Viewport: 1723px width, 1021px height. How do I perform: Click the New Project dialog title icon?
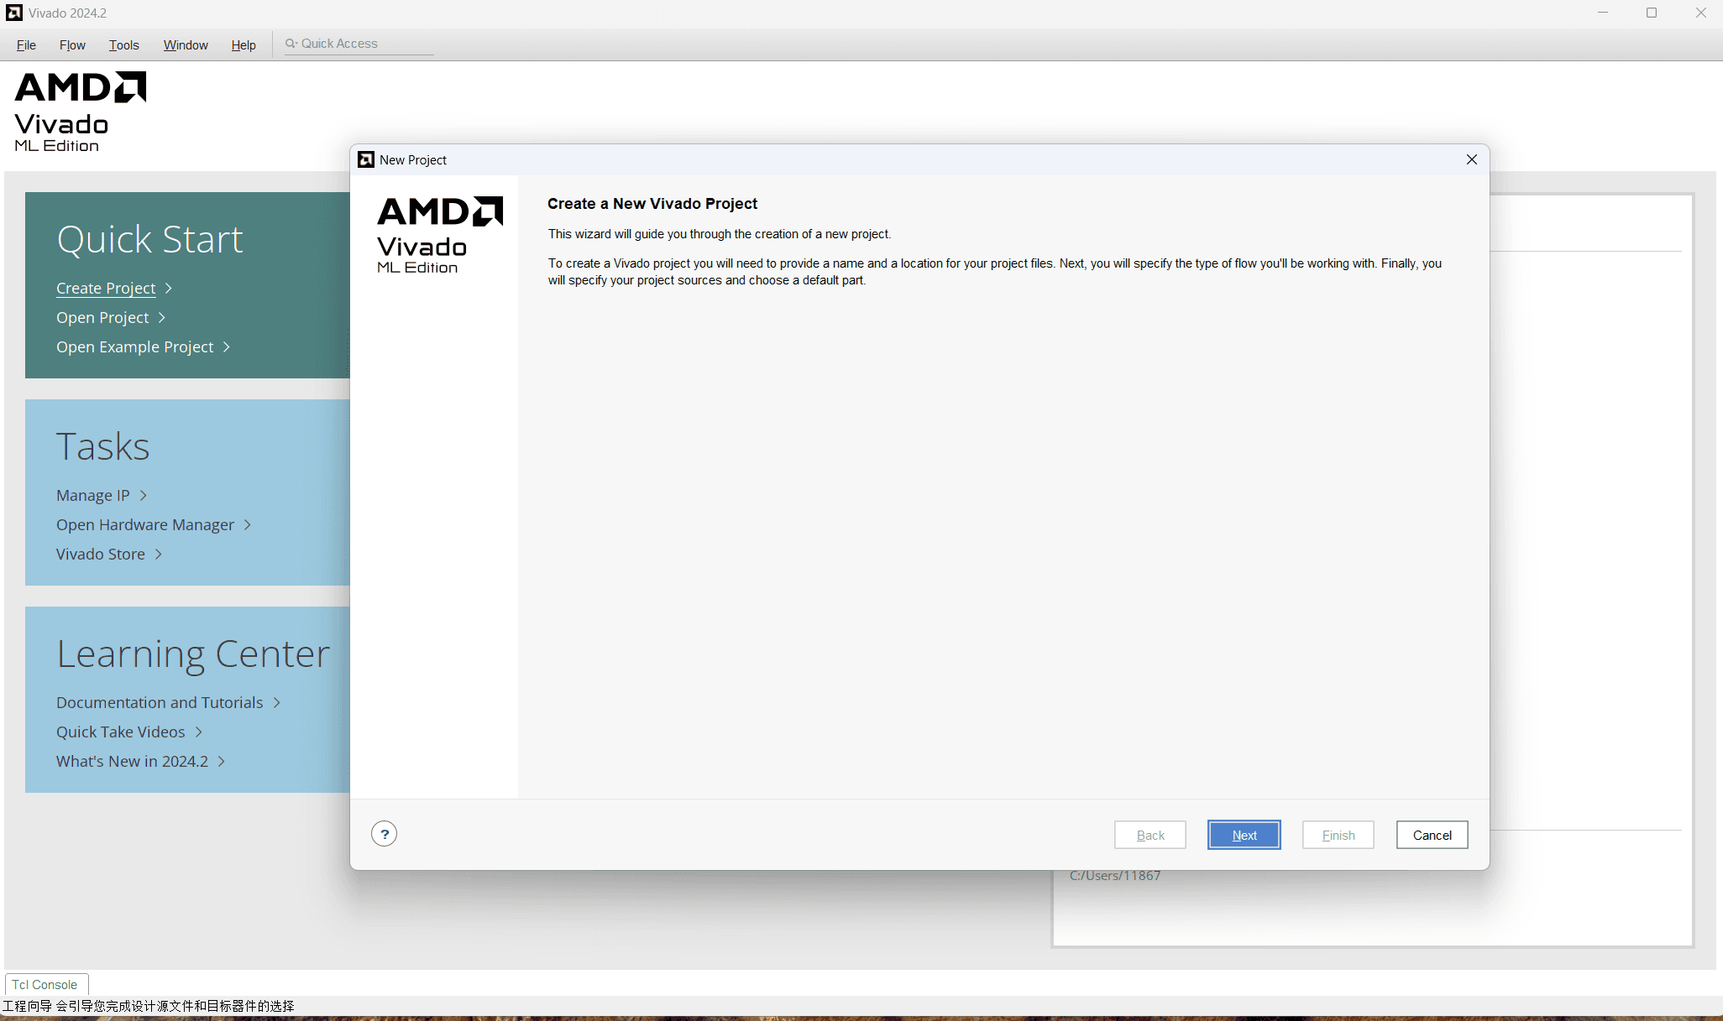[366, 159]
